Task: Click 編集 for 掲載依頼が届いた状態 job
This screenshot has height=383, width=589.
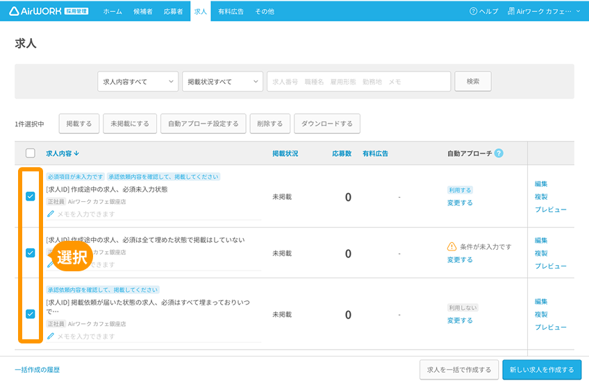Action: point(541,302)
